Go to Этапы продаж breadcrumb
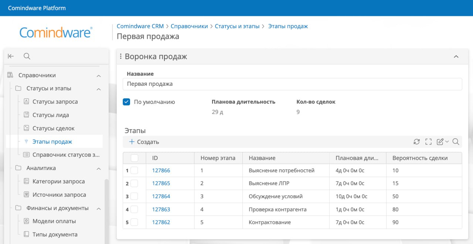Image resolution: width=473 pixels, height=244 pixels. coord(288,26)
